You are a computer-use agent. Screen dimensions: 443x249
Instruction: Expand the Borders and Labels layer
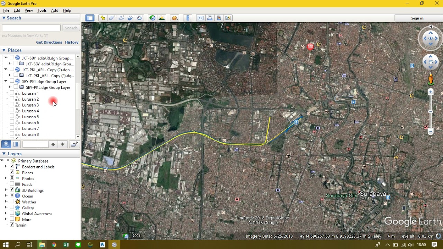(x=6, y=167)
